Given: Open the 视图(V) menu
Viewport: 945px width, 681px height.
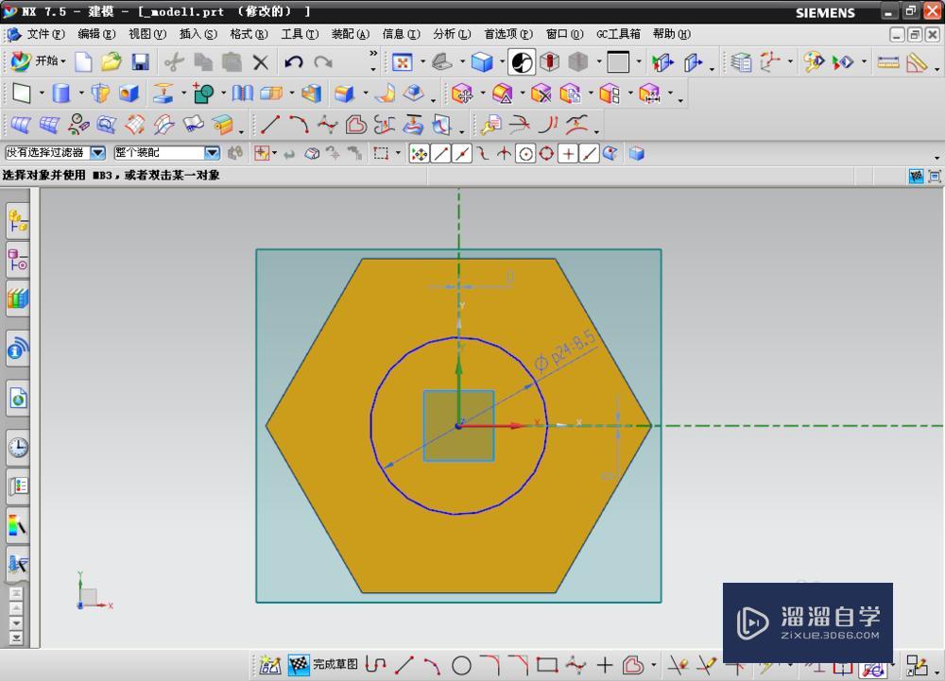Looking at the screenshot, I should point(147,34).
